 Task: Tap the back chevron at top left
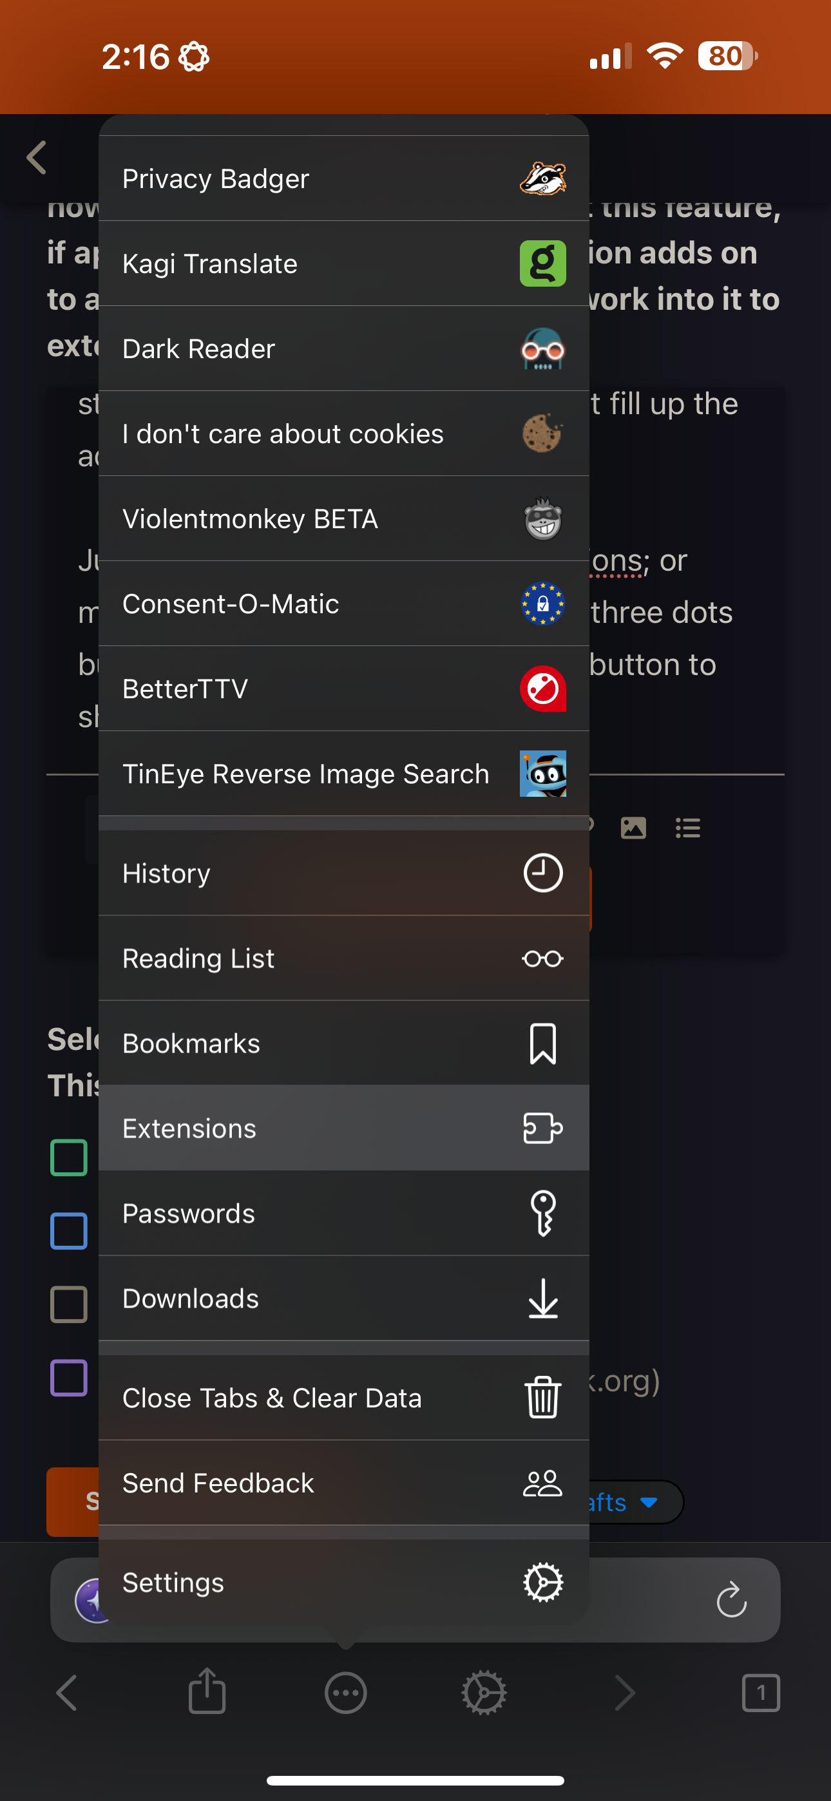[x=36, y=157]
